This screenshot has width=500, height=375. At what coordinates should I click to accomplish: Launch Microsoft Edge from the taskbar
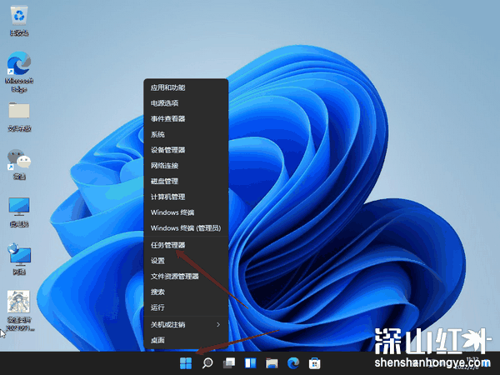tap(293, 362)
